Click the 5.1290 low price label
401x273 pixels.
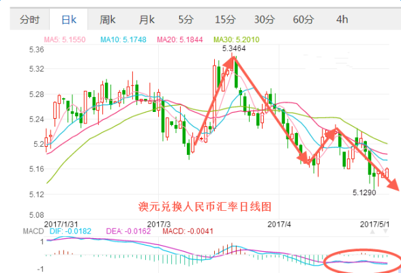(364, 192)
